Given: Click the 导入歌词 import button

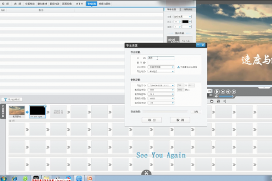Looking at the screenshot, I should coord(12,100).
